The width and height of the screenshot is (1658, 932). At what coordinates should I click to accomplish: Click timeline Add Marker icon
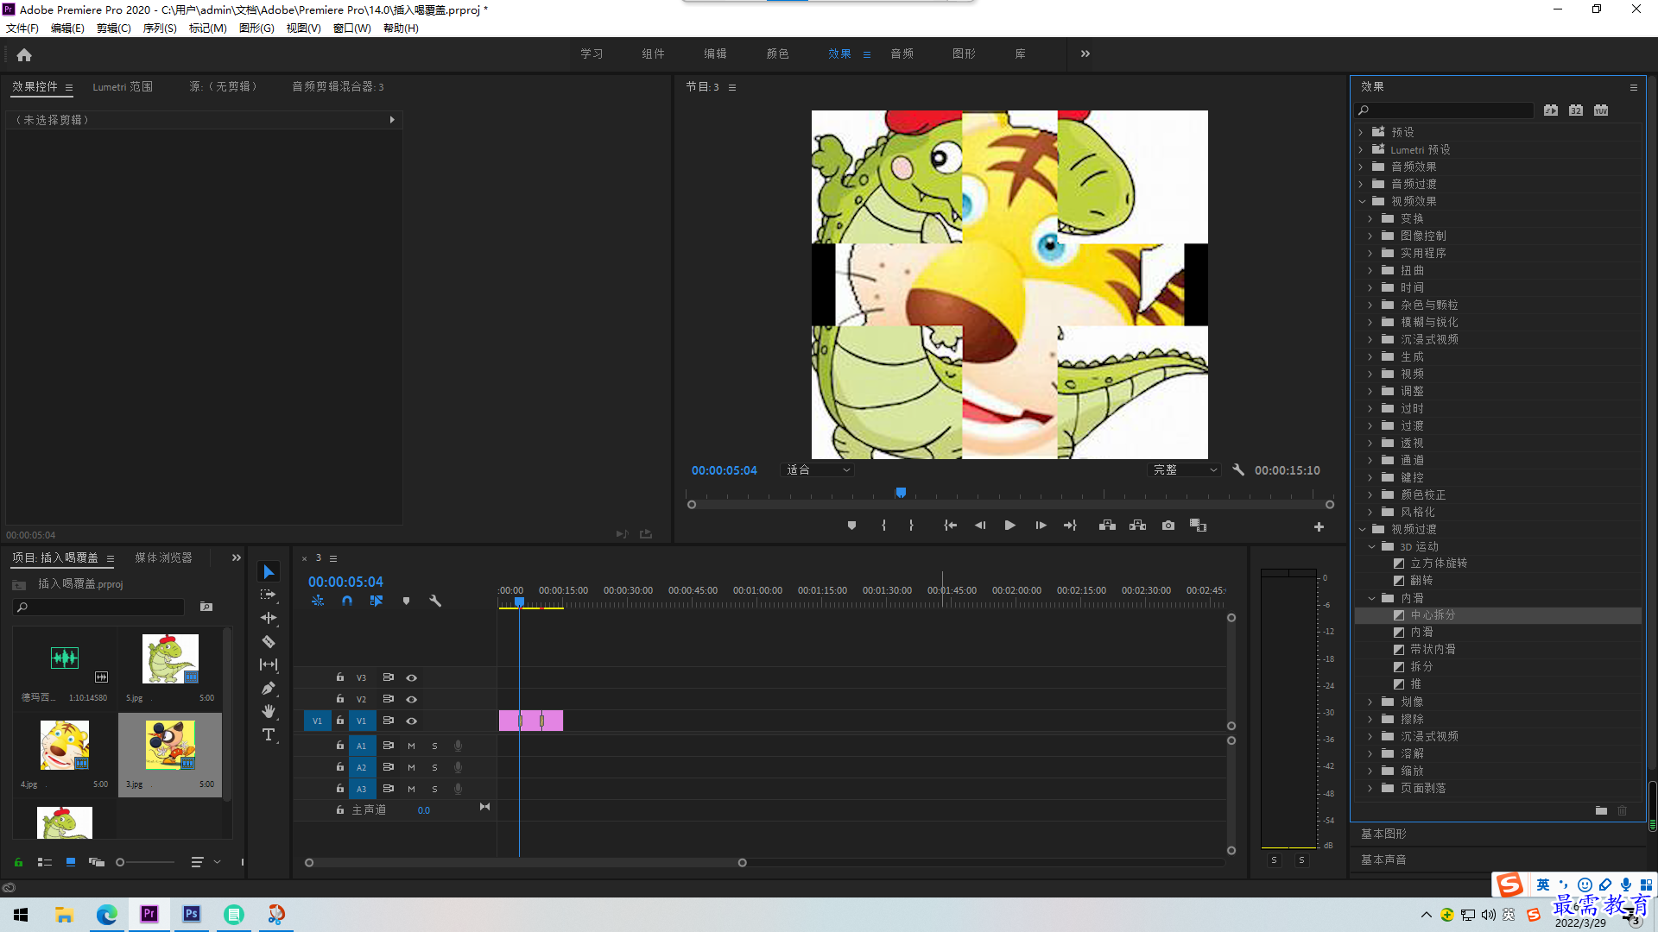pos(406,601)
